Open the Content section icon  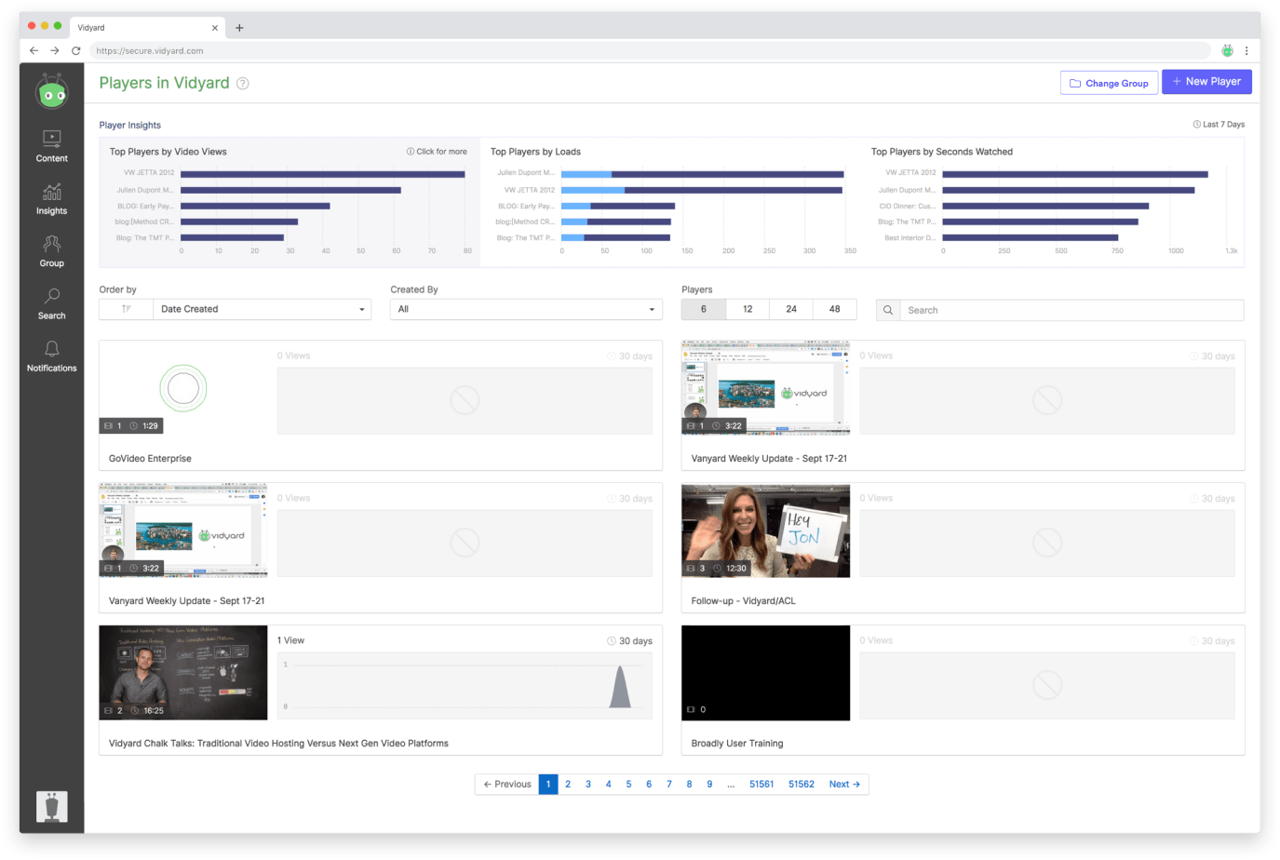pos(52,138)
